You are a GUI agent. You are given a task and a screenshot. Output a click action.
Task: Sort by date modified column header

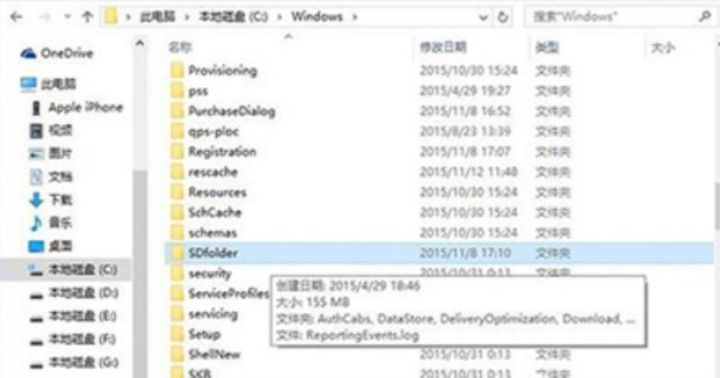(443, 48)
